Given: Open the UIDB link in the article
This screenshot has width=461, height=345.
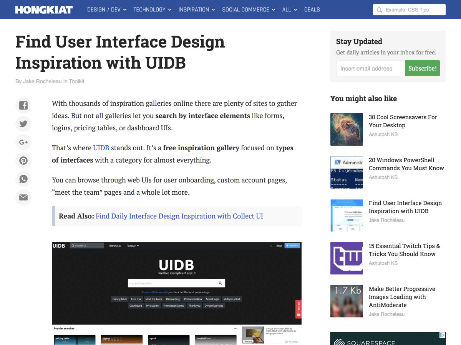Looking at the screenshot, I should pyautogui.click(x=101, y=148).
